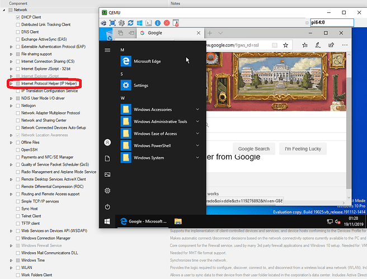Click the red stop icon in QEMU toolbar
This screenshot has width=367, height=279.
166,23
